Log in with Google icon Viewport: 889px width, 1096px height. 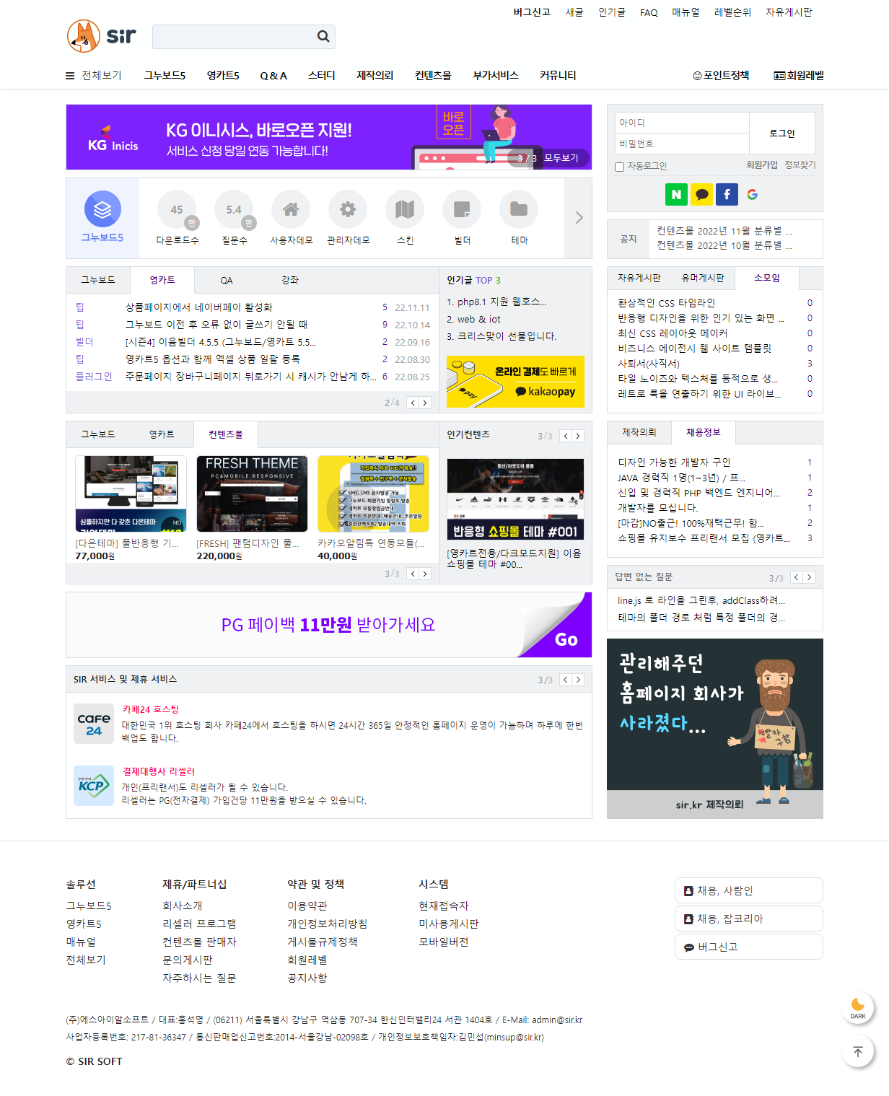point(753,194)
